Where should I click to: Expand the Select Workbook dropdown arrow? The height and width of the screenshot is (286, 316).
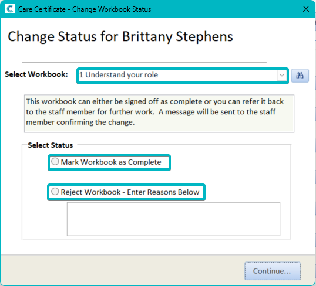[282, 75]
